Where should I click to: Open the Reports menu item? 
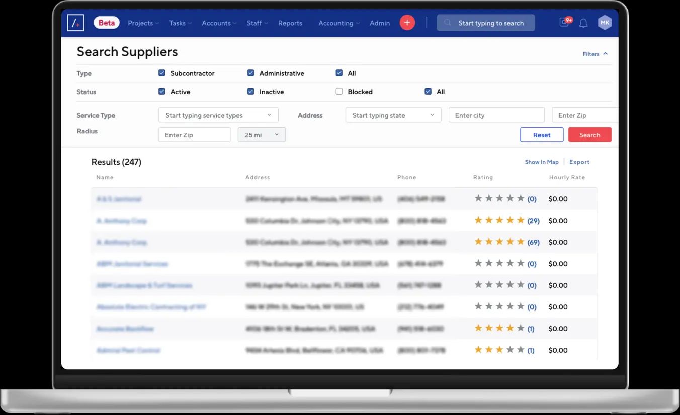(290, 23)
